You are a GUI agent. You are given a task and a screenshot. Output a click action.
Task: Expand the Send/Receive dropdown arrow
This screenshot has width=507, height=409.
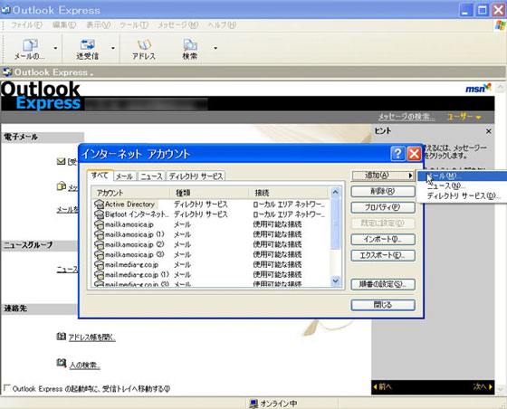113,49
